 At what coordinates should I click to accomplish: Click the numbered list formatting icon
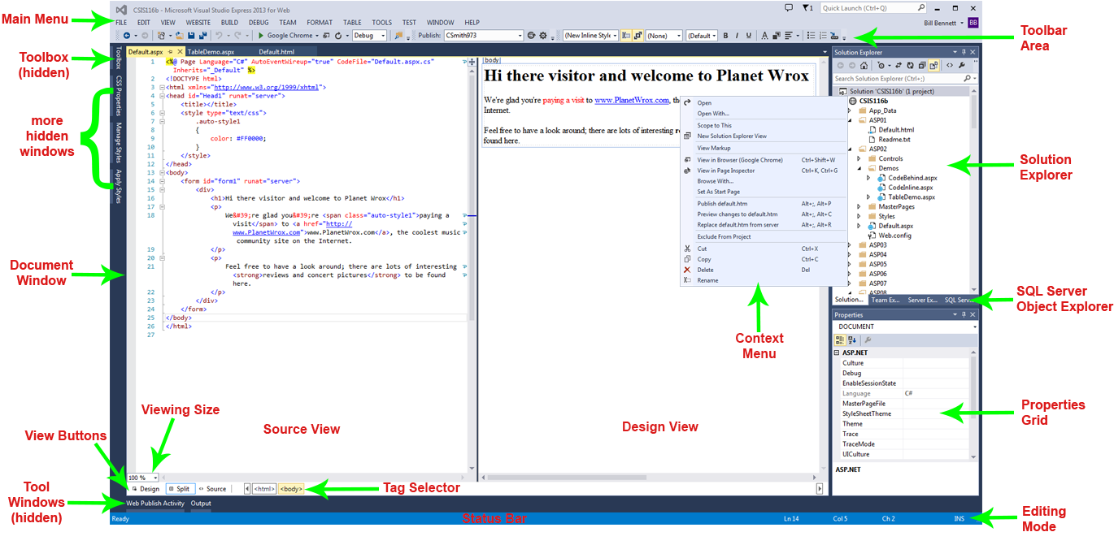pyautogui.click(x=823, y=36)
